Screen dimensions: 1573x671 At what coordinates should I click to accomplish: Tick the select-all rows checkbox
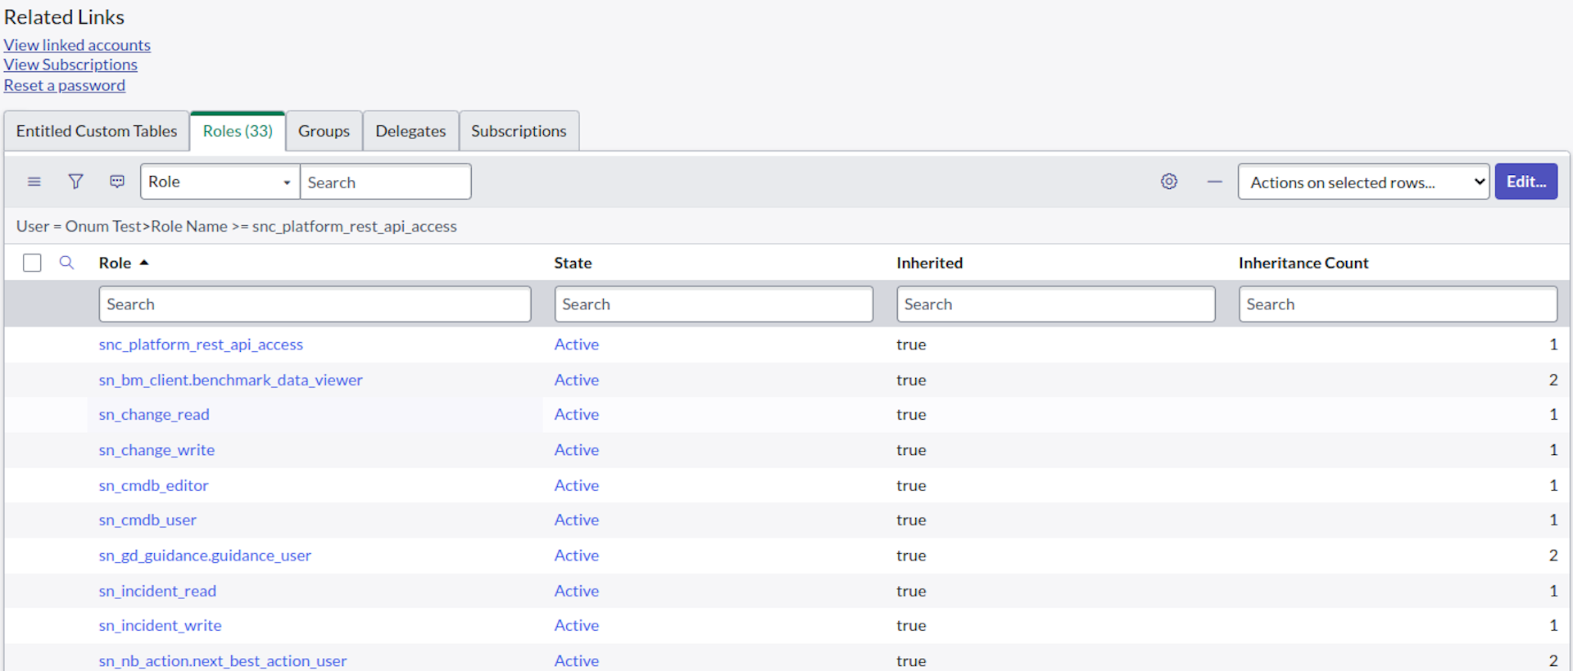click(32, 263)
